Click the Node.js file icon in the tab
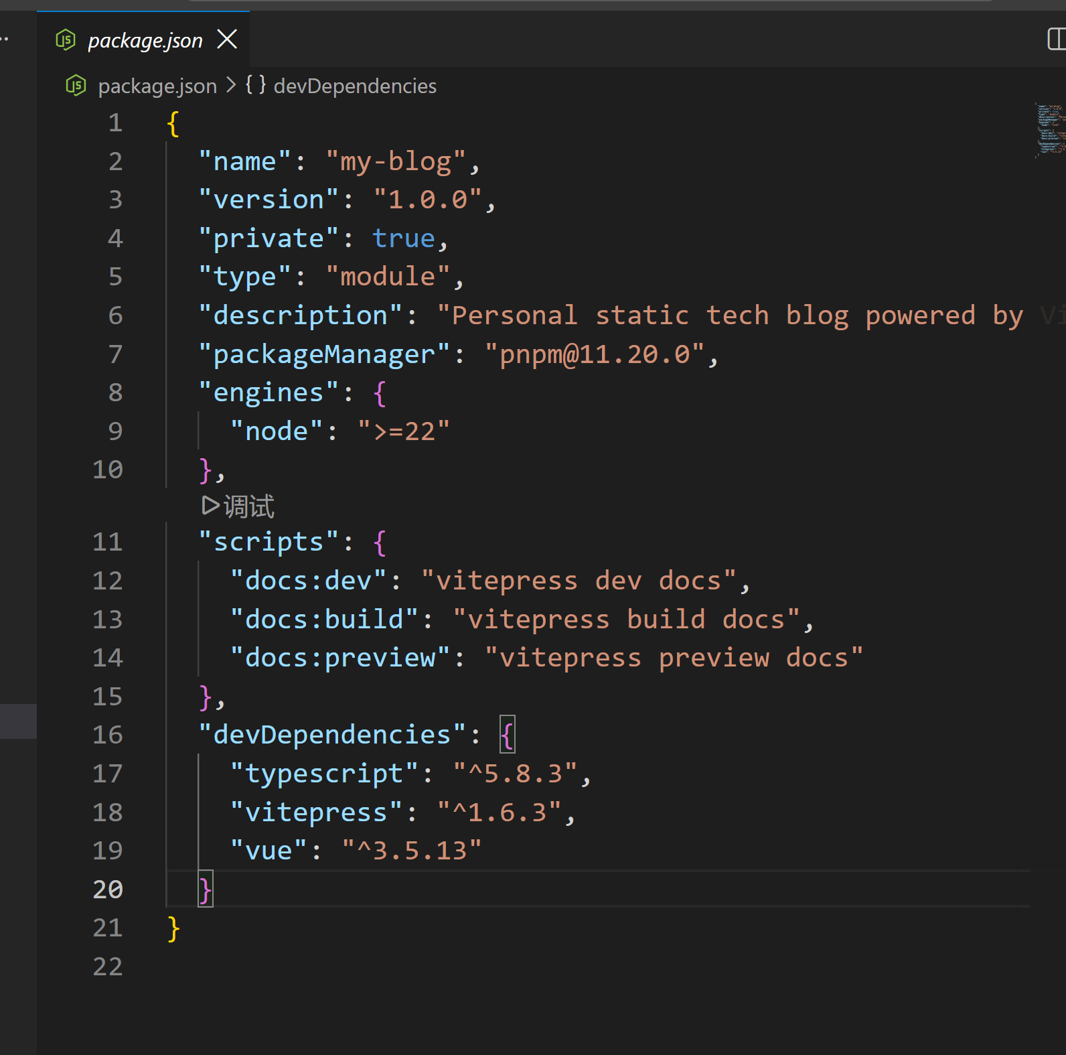Screen dimensions: 1066x1055 tap(66, 40)
